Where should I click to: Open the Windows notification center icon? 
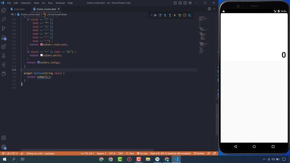pyautogui.click(x=284, y=159)
